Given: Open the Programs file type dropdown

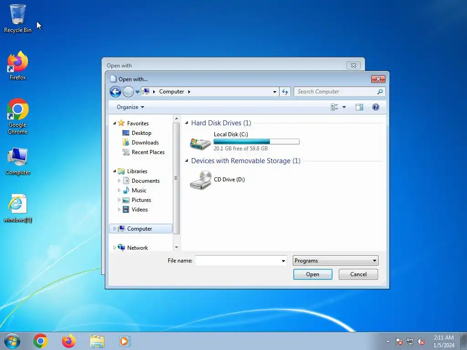Looking at the screenshot, I should tap(335, 261).
